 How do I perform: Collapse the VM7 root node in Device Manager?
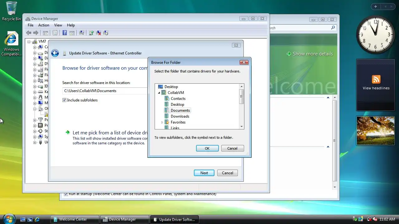pyautogui.click(x=29, y=41)
